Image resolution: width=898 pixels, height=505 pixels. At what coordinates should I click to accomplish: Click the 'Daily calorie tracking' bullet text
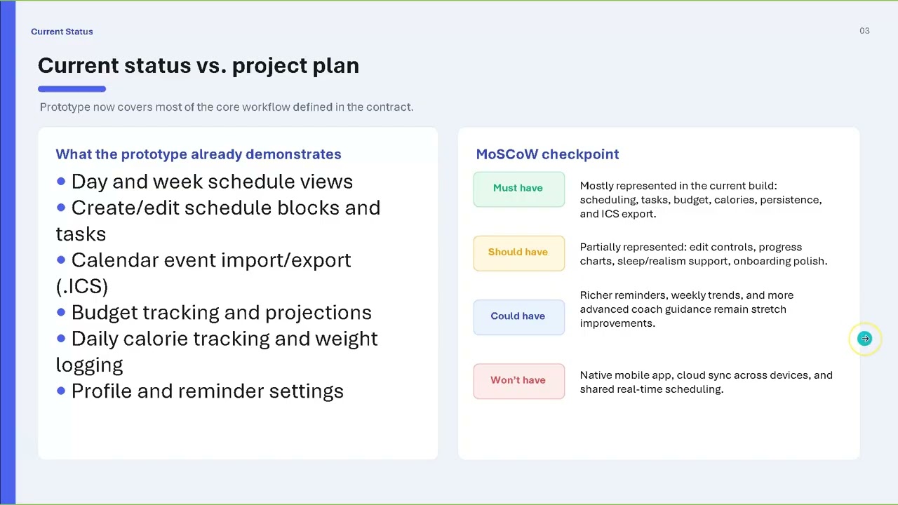[217, 351]
